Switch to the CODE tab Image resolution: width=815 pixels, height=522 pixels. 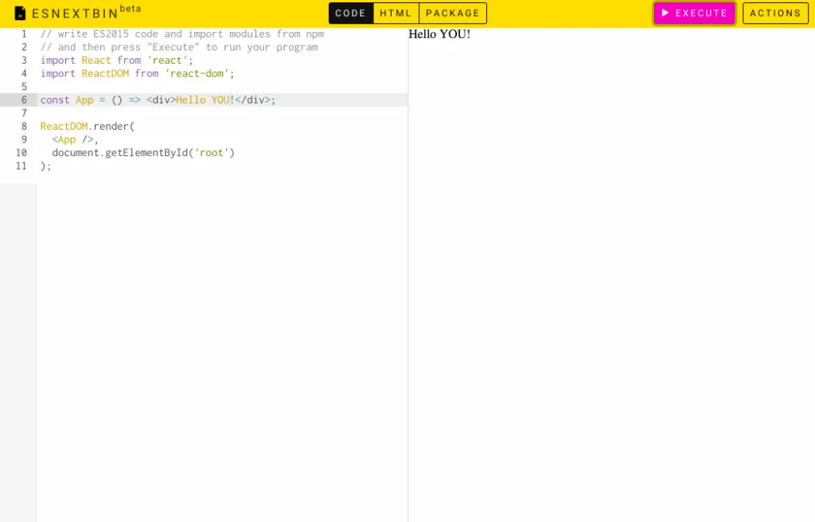tap(350, 14)
